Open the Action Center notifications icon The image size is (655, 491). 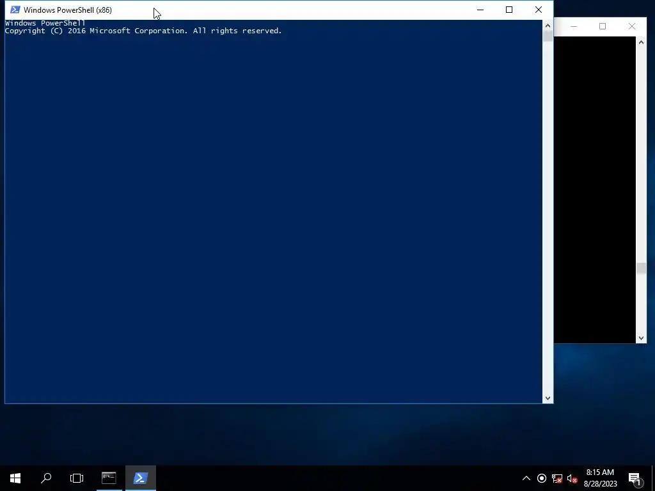pos(635,478)
